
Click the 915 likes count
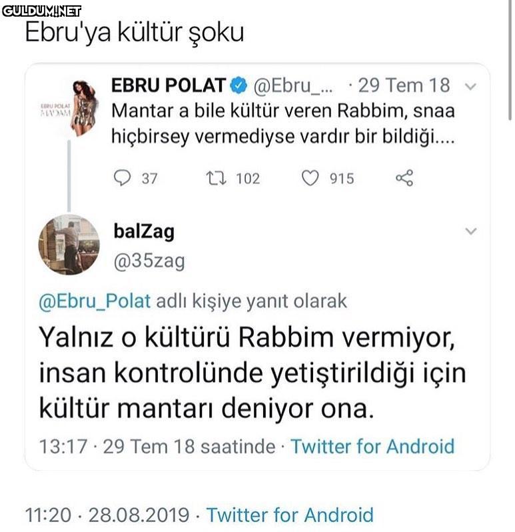342,179
